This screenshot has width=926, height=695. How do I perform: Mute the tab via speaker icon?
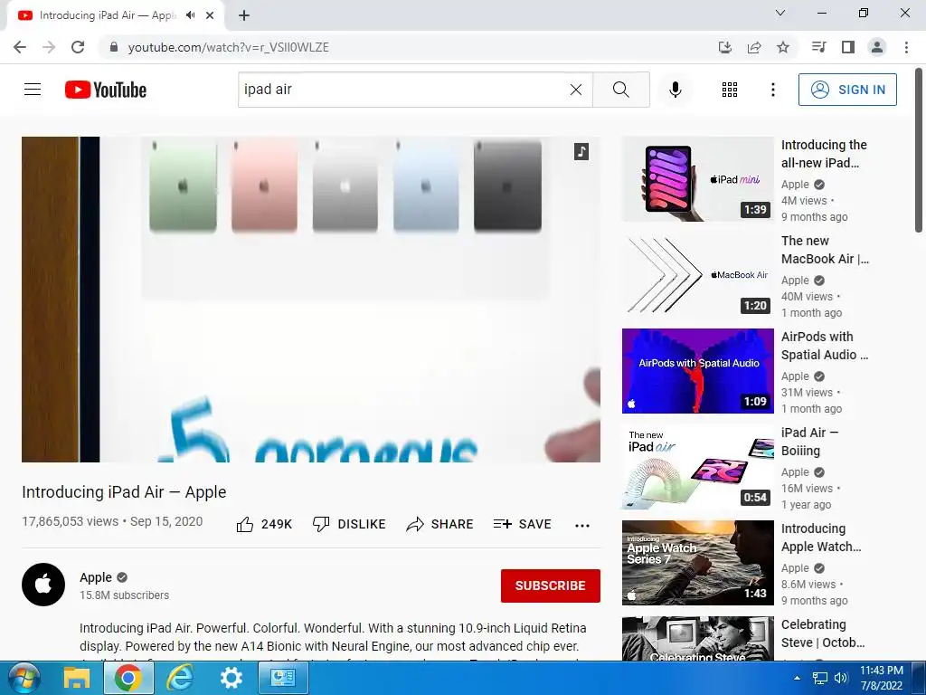pos(190,15)
